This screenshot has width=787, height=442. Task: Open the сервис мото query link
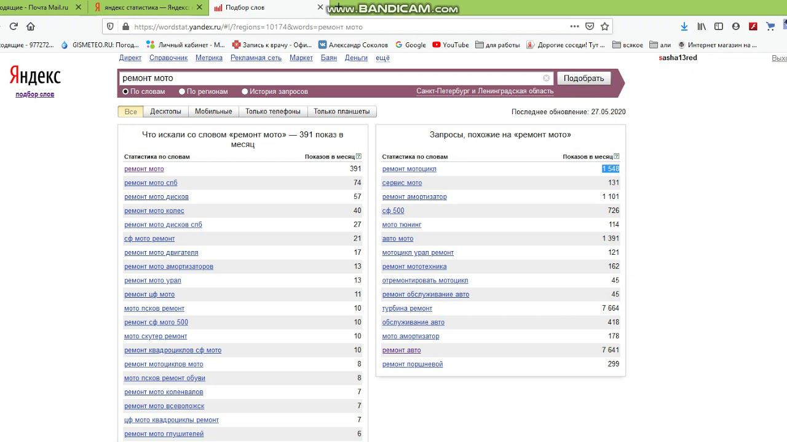point(402,183)
